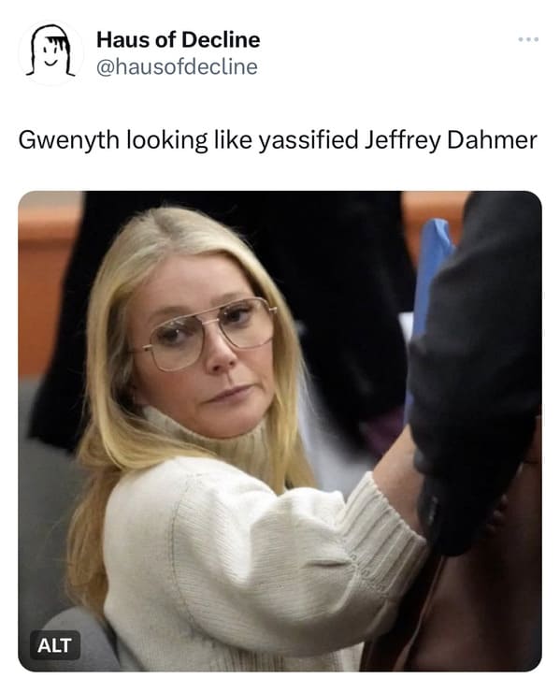
Task: Open the Haus of Decline display name
Action: [178, 40]
